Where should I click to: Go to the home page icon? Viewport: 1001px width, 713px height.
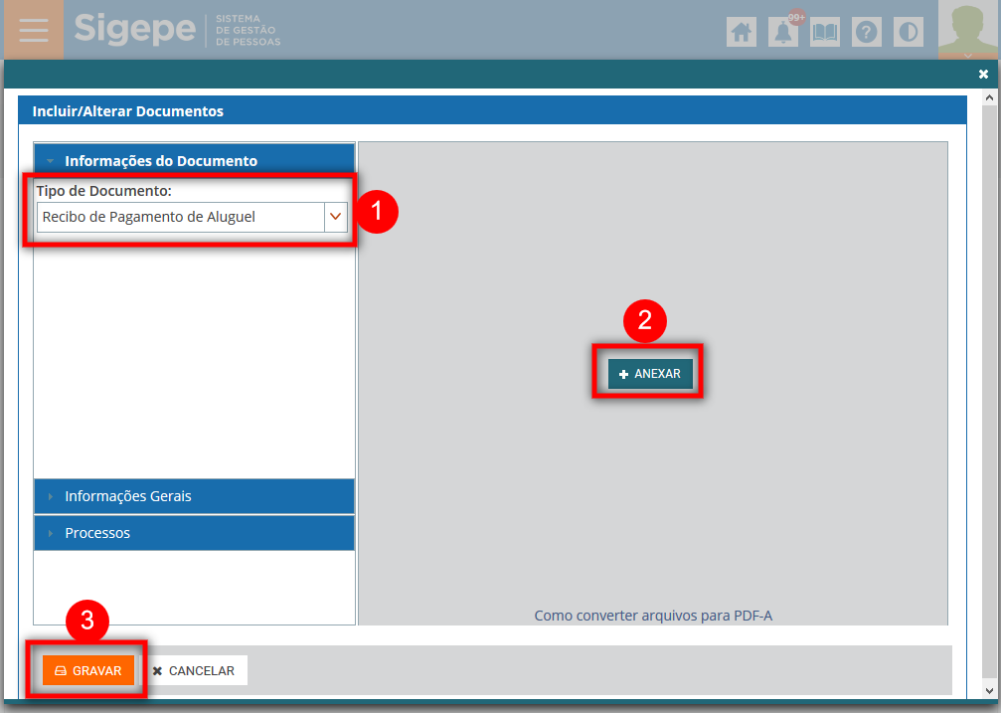(x=742, y=32)
